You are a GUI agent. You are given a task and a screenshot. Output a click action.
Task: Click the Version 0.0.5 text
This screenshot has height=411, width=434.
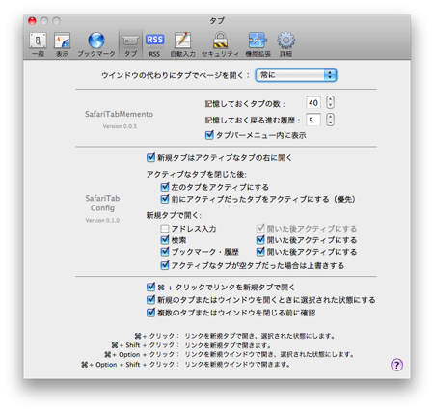pyautogui.click(x=120, y=126)
